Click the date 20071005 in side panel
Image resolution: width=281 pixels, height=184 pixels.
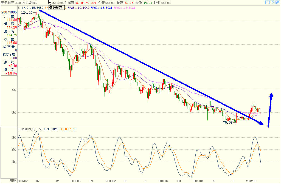pyautogui.click(x=9, y=12)
